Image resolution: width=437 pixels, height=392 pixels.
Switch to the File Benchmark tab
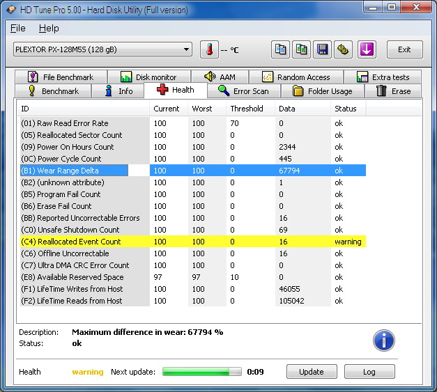[61, 77]
